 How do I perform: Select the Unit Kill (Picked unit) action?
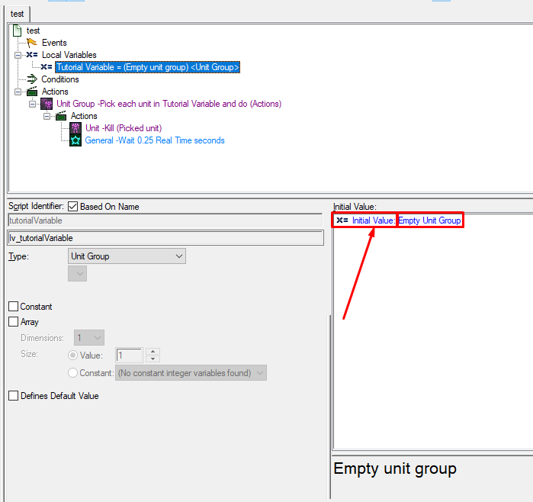coord(124,128)
